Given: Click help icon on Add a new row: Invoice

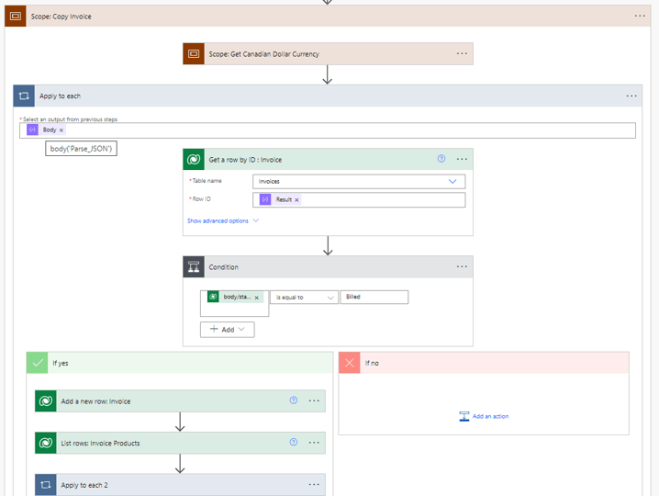Looking at the screenshot, I should (x=294, y=400).
